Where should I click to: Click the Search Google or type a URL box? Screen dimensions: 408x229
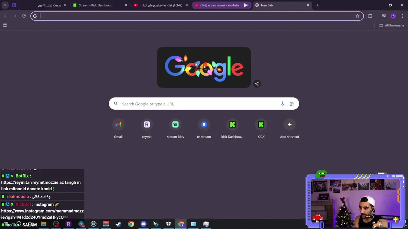tap(204, 104)
